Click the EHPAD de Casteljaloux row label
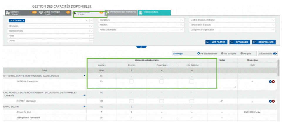This screenshot has height=129, width=284. click(x=27, y=82)
